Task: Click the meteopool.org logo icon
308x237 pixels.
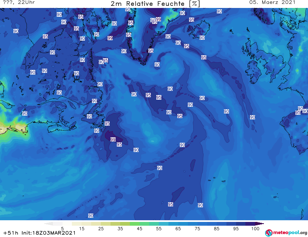Action: (x=269, y=233)
